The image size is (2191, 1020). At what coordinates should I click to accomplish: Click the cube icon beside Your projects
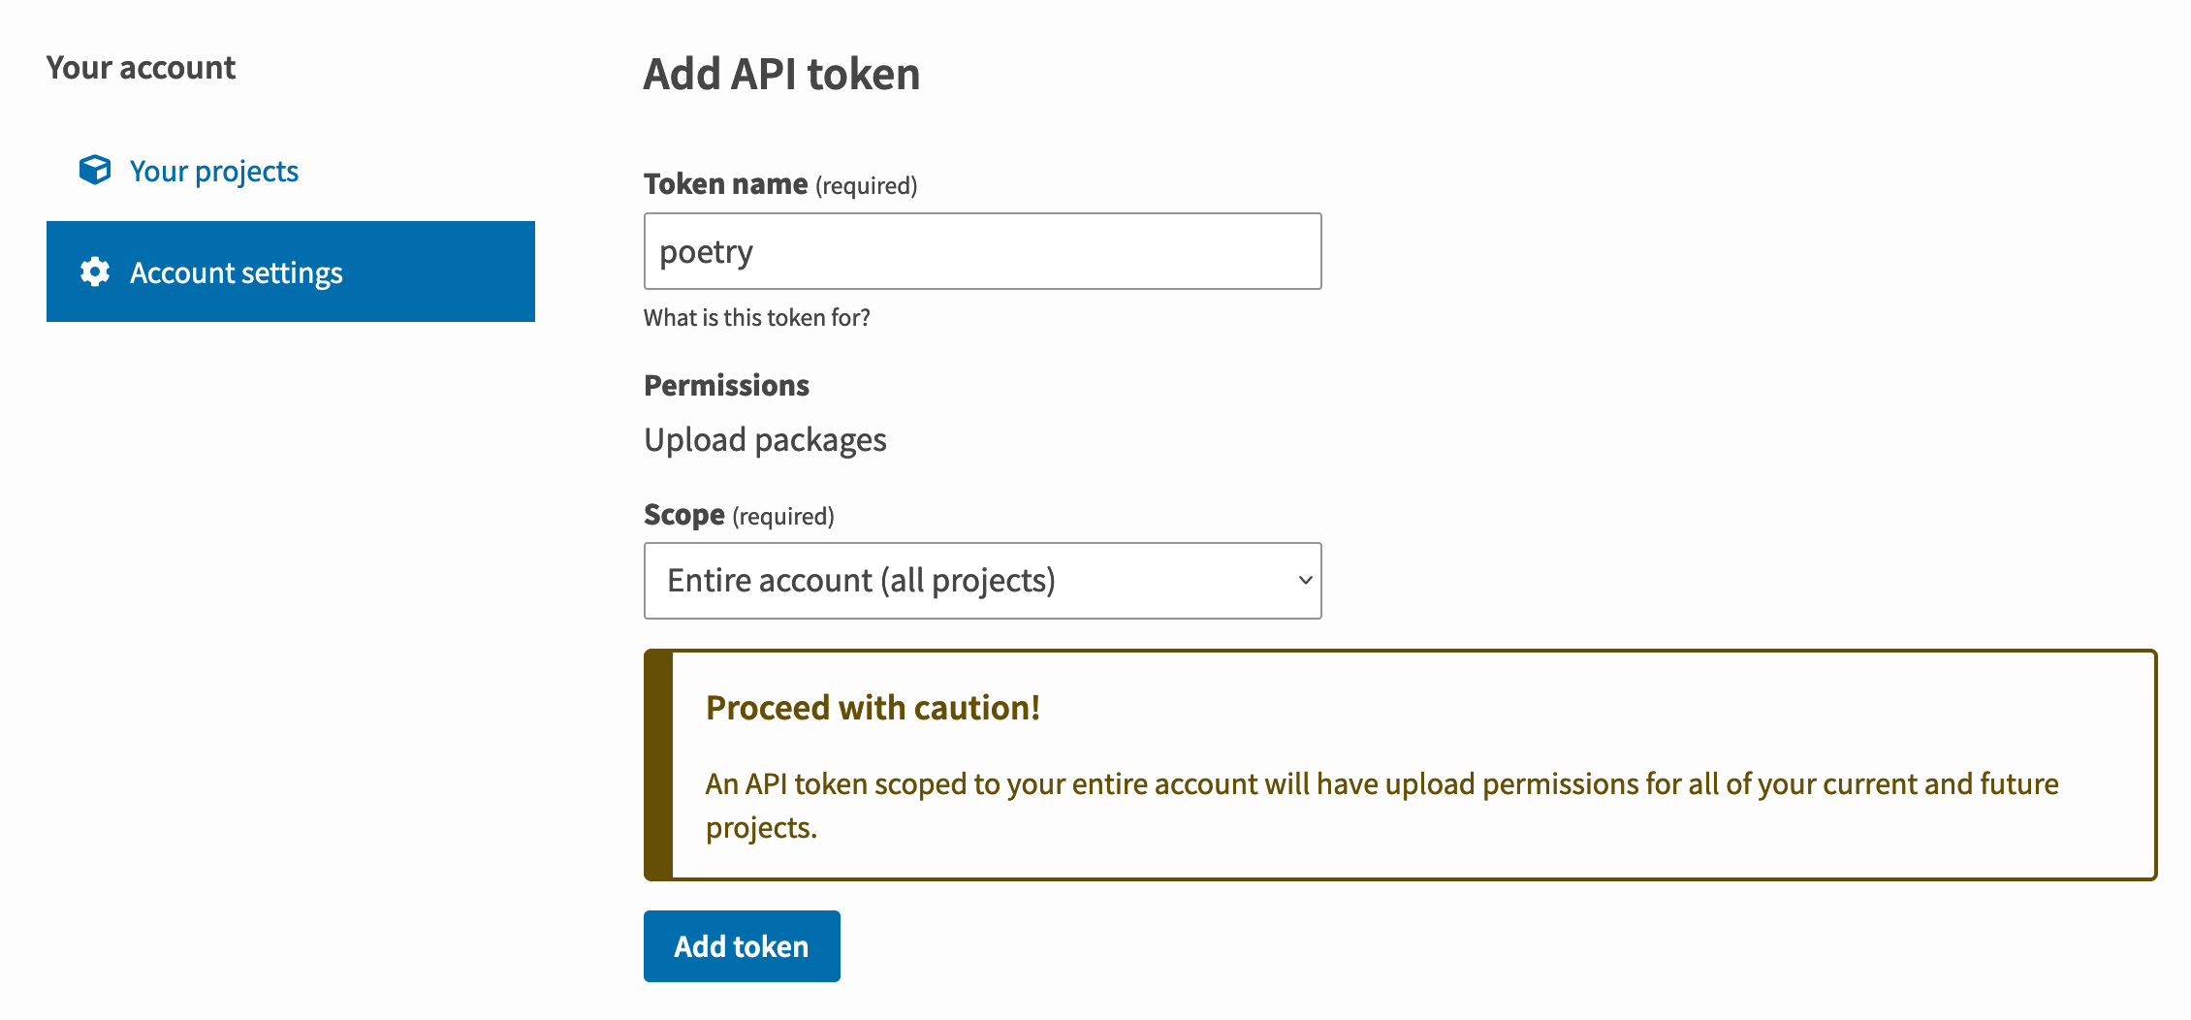point(95,170)
